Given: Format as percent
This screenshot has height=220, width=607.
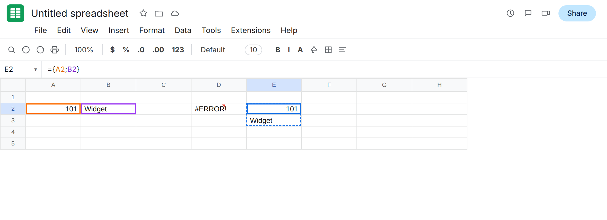Looking at the screenshot, I should (126, 50).
